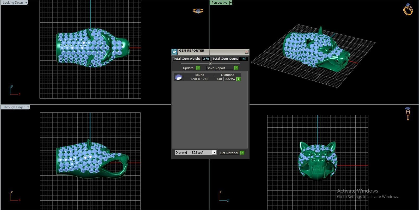419x210 pixels.
Task: Click the green arrow beside 3.59tw
Action: click(239, 79)
